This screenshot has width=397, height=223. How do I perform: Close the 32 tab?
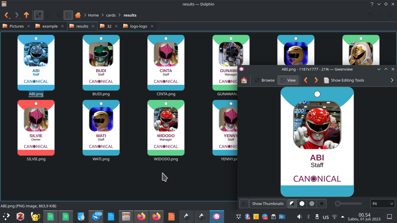click(116, 26)
